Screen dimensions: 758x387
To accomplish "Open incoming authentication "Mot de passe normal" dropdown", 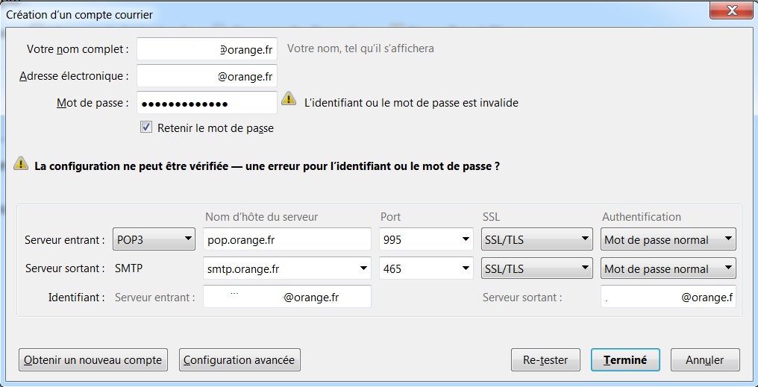I will [x=668, y=239].
